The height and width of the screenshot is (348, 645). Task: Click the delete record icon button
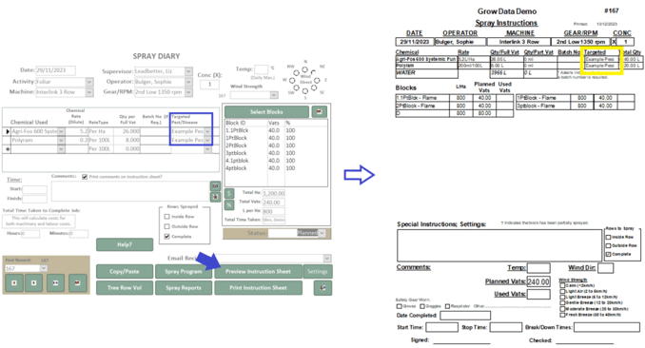(77, 283)
